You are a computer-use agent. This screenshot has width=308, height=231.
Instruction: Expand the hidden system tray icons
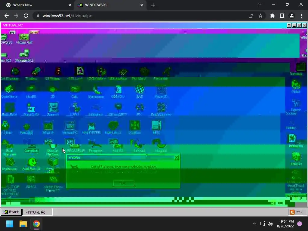pos(254,224)
